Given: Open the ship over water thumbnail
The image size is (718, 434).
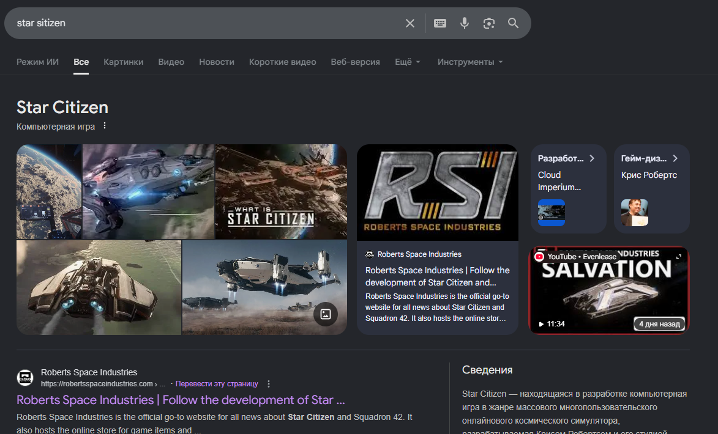Looking at the screenshot, I should click(x=99, y=288).
